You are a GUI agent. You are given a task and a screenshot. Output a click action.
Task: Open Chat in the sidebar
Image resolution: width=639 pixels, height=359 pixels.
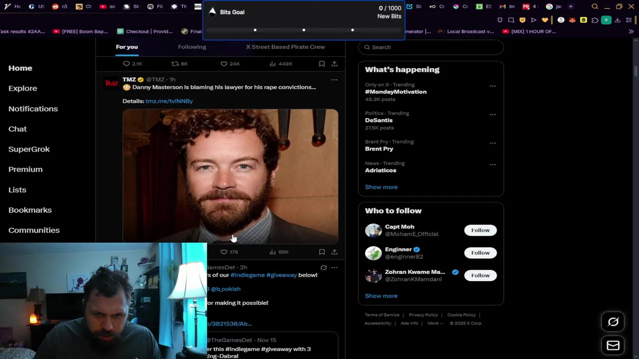[17, 129]
